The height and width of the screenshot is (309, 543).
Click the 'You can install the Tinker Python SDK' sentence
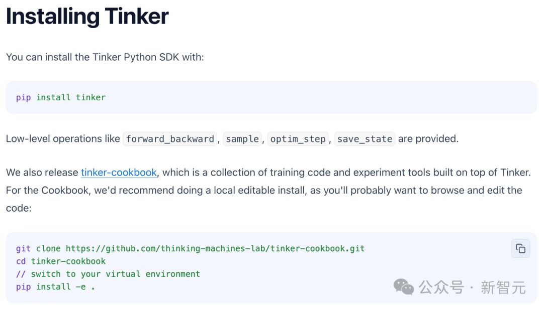(105, 57)
